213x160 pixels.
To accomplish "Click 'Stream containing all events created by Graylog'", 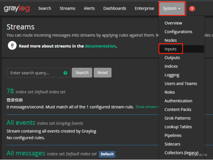I will (51, 131).
